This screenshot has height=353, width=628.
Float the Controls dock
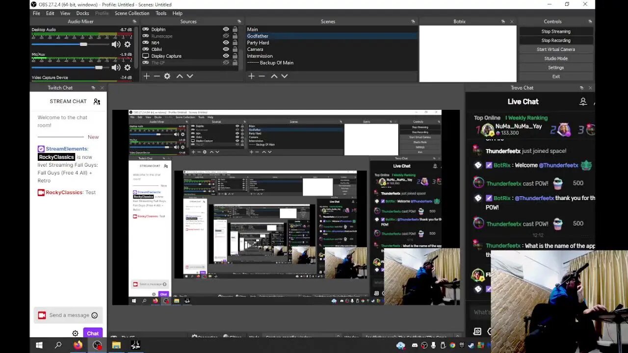(x=590, y=22)
